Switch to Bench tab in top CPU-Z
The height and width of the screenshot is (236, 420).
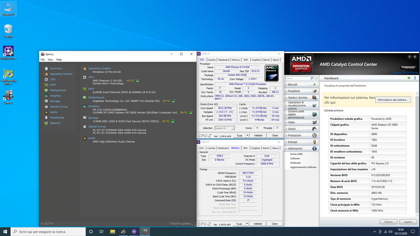pos(266,60)
